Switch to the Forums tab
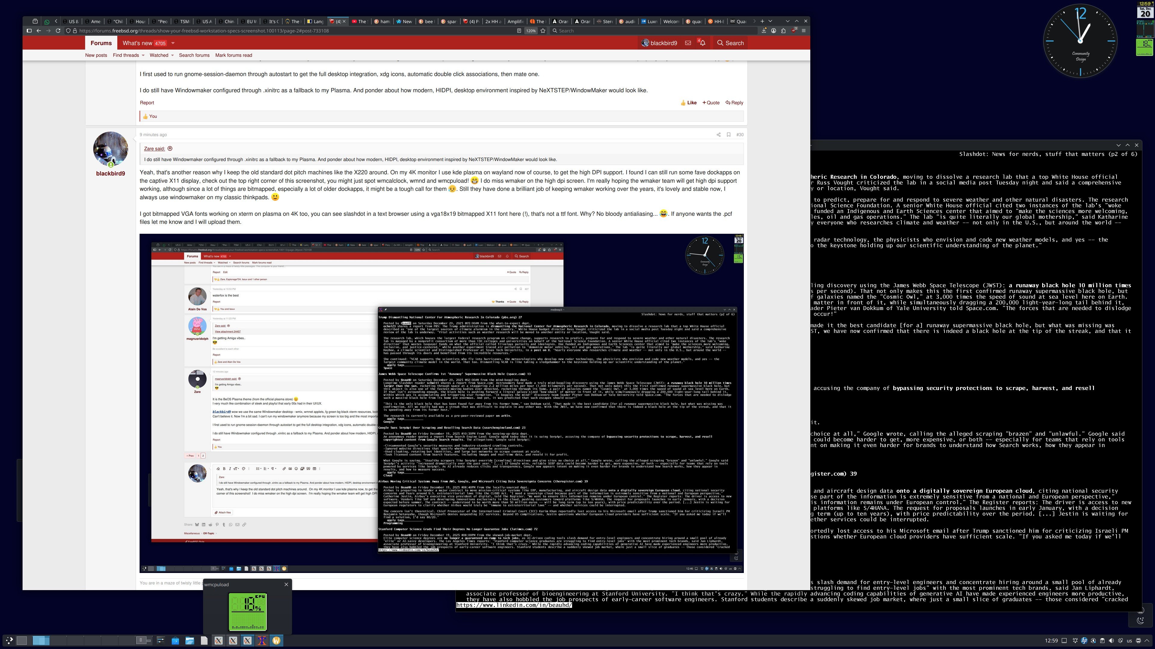 coord(100,43)
